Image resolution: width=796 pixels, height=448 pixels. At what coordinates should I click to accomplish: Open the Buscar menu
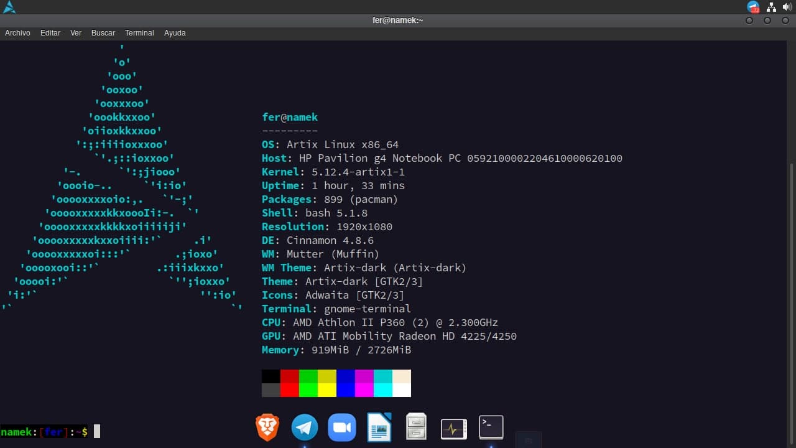[x=103, y=33]
